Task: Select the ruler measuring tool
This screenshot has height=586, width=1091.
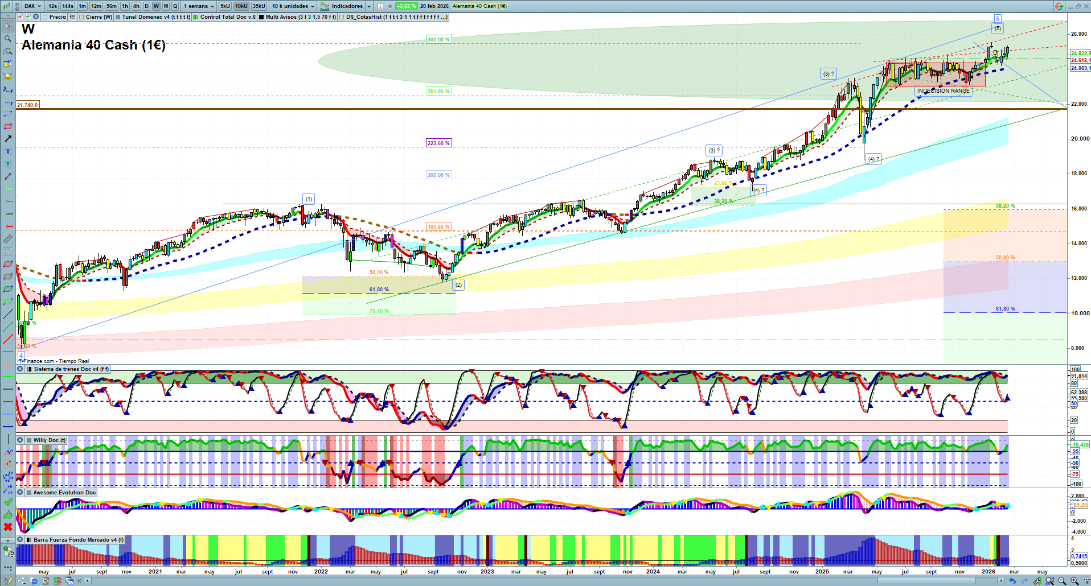Action: coord(8,239)
